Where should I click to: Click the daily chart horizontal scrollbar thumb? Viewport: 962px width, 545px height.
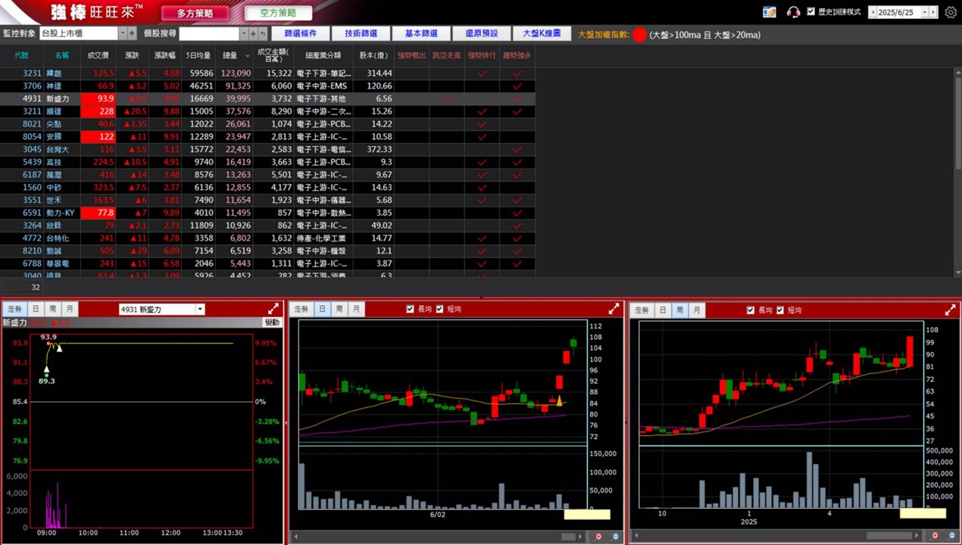(569, 536)
